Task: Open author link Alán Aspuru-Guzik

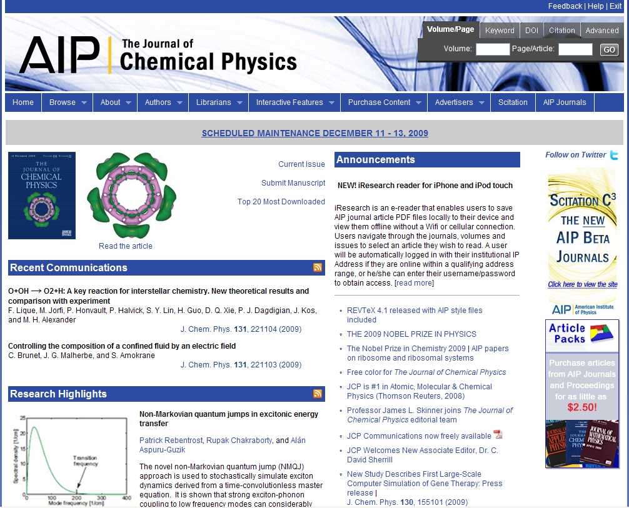Action: click(x=222, y=445)
